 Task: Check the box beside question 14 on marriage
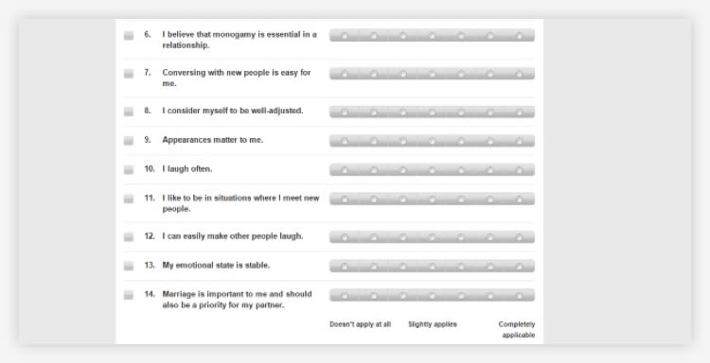point(129,295)
